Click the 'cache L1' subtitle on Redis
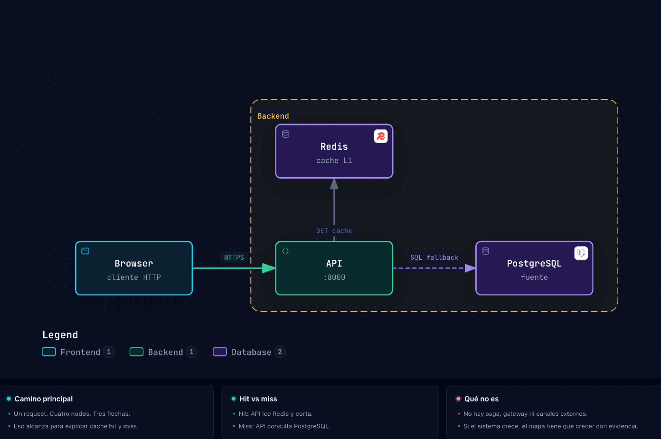 click(x=334, y=161)
